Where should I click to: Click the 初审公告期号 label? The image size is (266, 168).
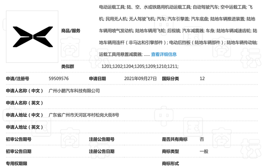19,139
